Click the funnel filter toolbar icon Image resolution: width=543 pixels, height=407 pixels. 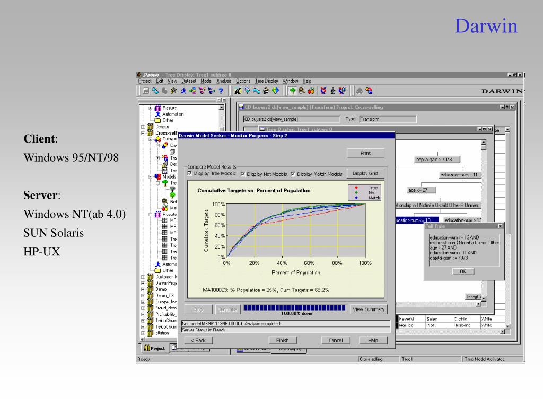(247, 91)
